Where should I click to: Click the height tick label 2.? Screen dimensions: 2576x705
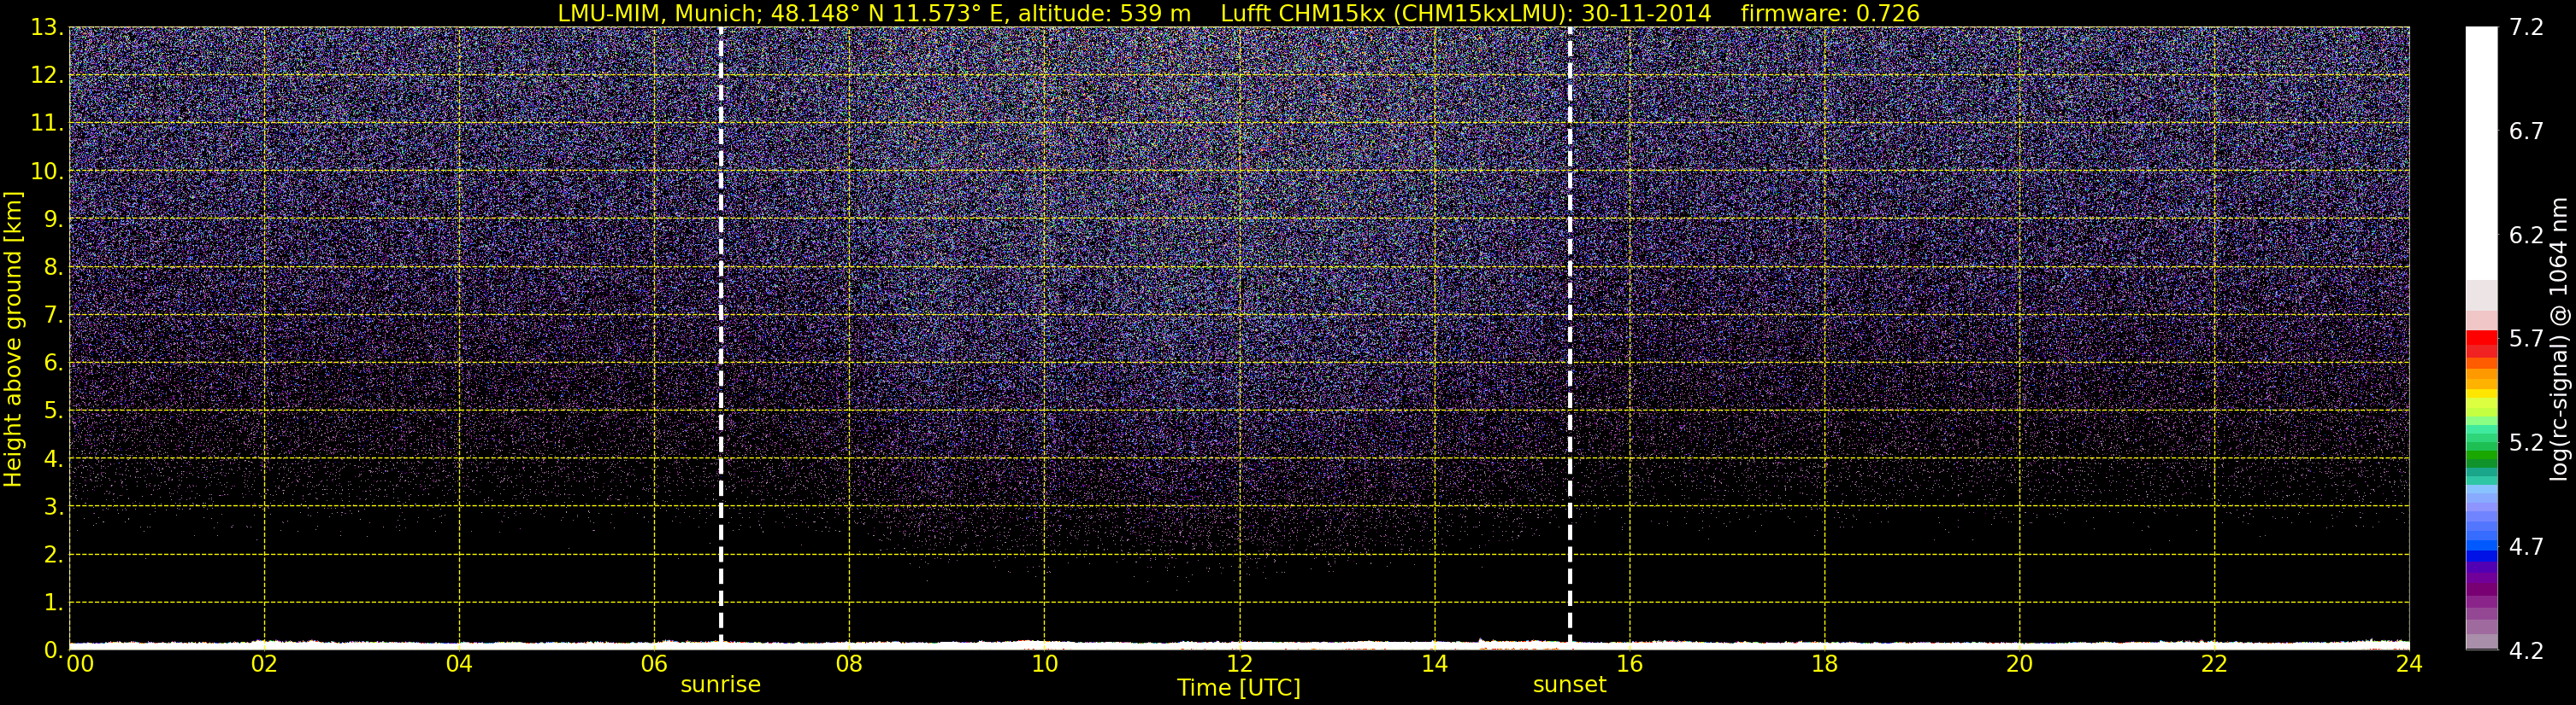pos(52,554)
